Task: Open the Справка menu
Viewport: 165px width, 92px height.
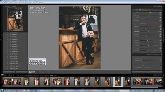Action: 41,3
